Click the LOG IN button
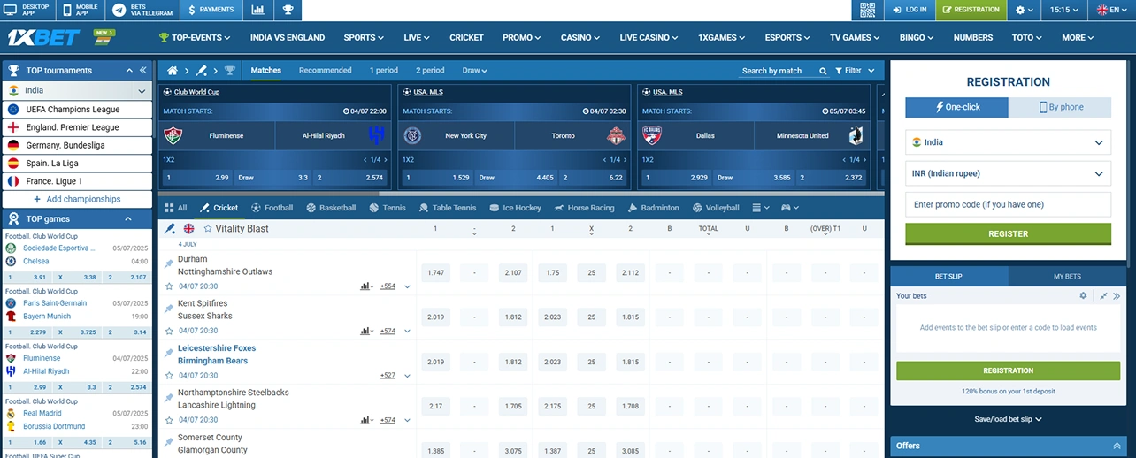 click(x=909, y=10)
